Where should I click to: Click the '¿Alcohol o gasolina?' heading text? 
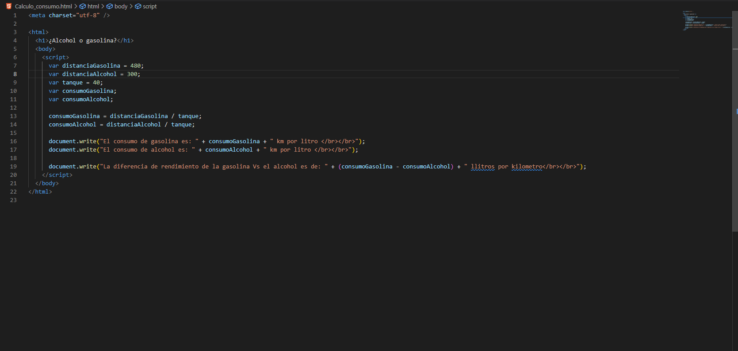(x=83, y=41)
